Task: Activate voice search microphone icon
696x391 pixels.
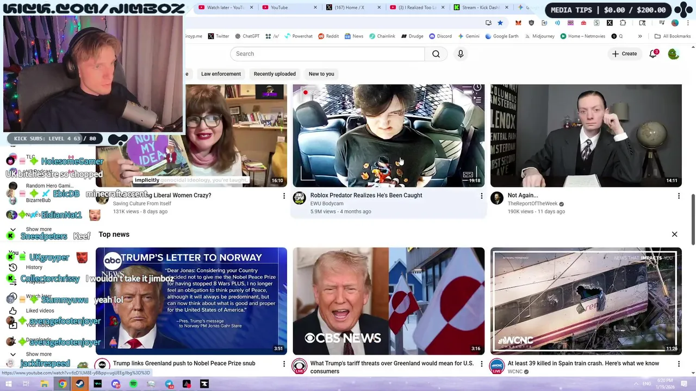Action: click(461, 54)
